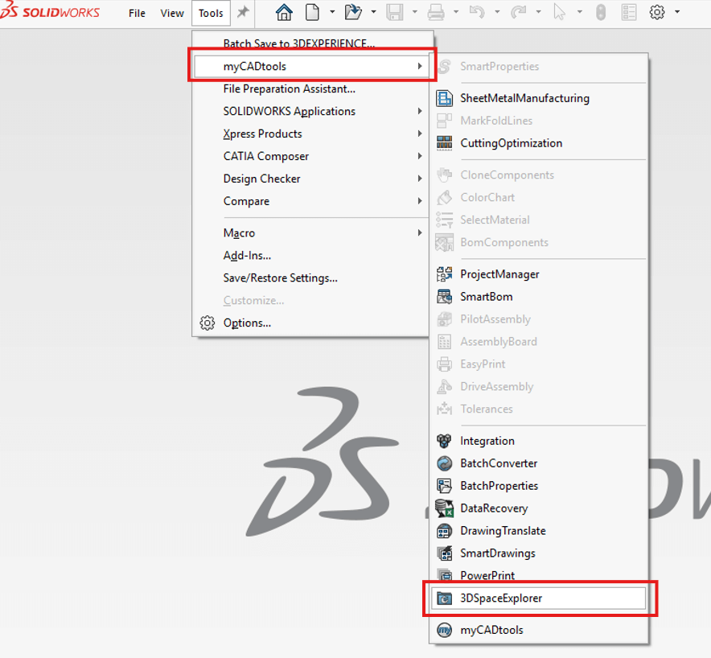The width and height of the screenshot is (711, 658).
Task: Expand the SOLIDWORKS Applications submenu
Action: 289,111
